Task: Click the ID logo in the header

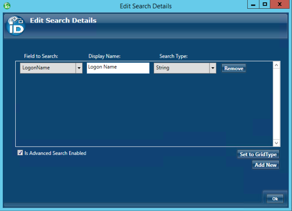Action: [x=17, y=26]
